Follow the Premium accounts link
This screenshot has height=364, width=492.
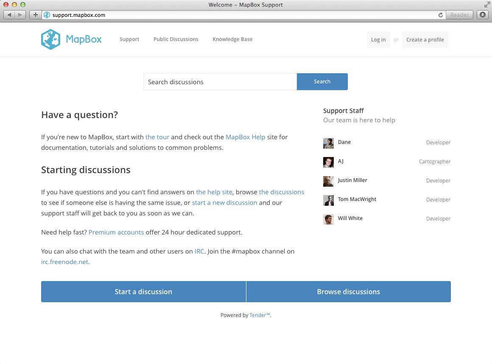(116, 232)
